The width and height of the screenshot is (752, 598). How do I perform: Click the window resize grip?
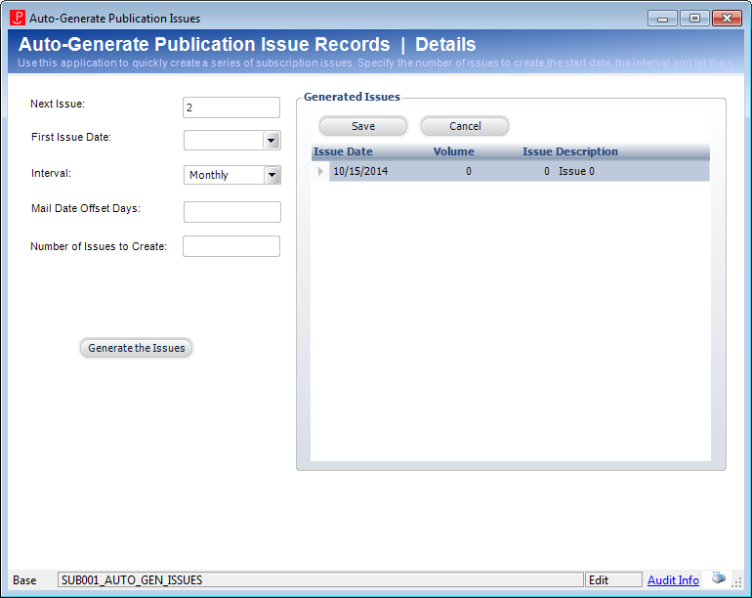(x=736, y=582)
